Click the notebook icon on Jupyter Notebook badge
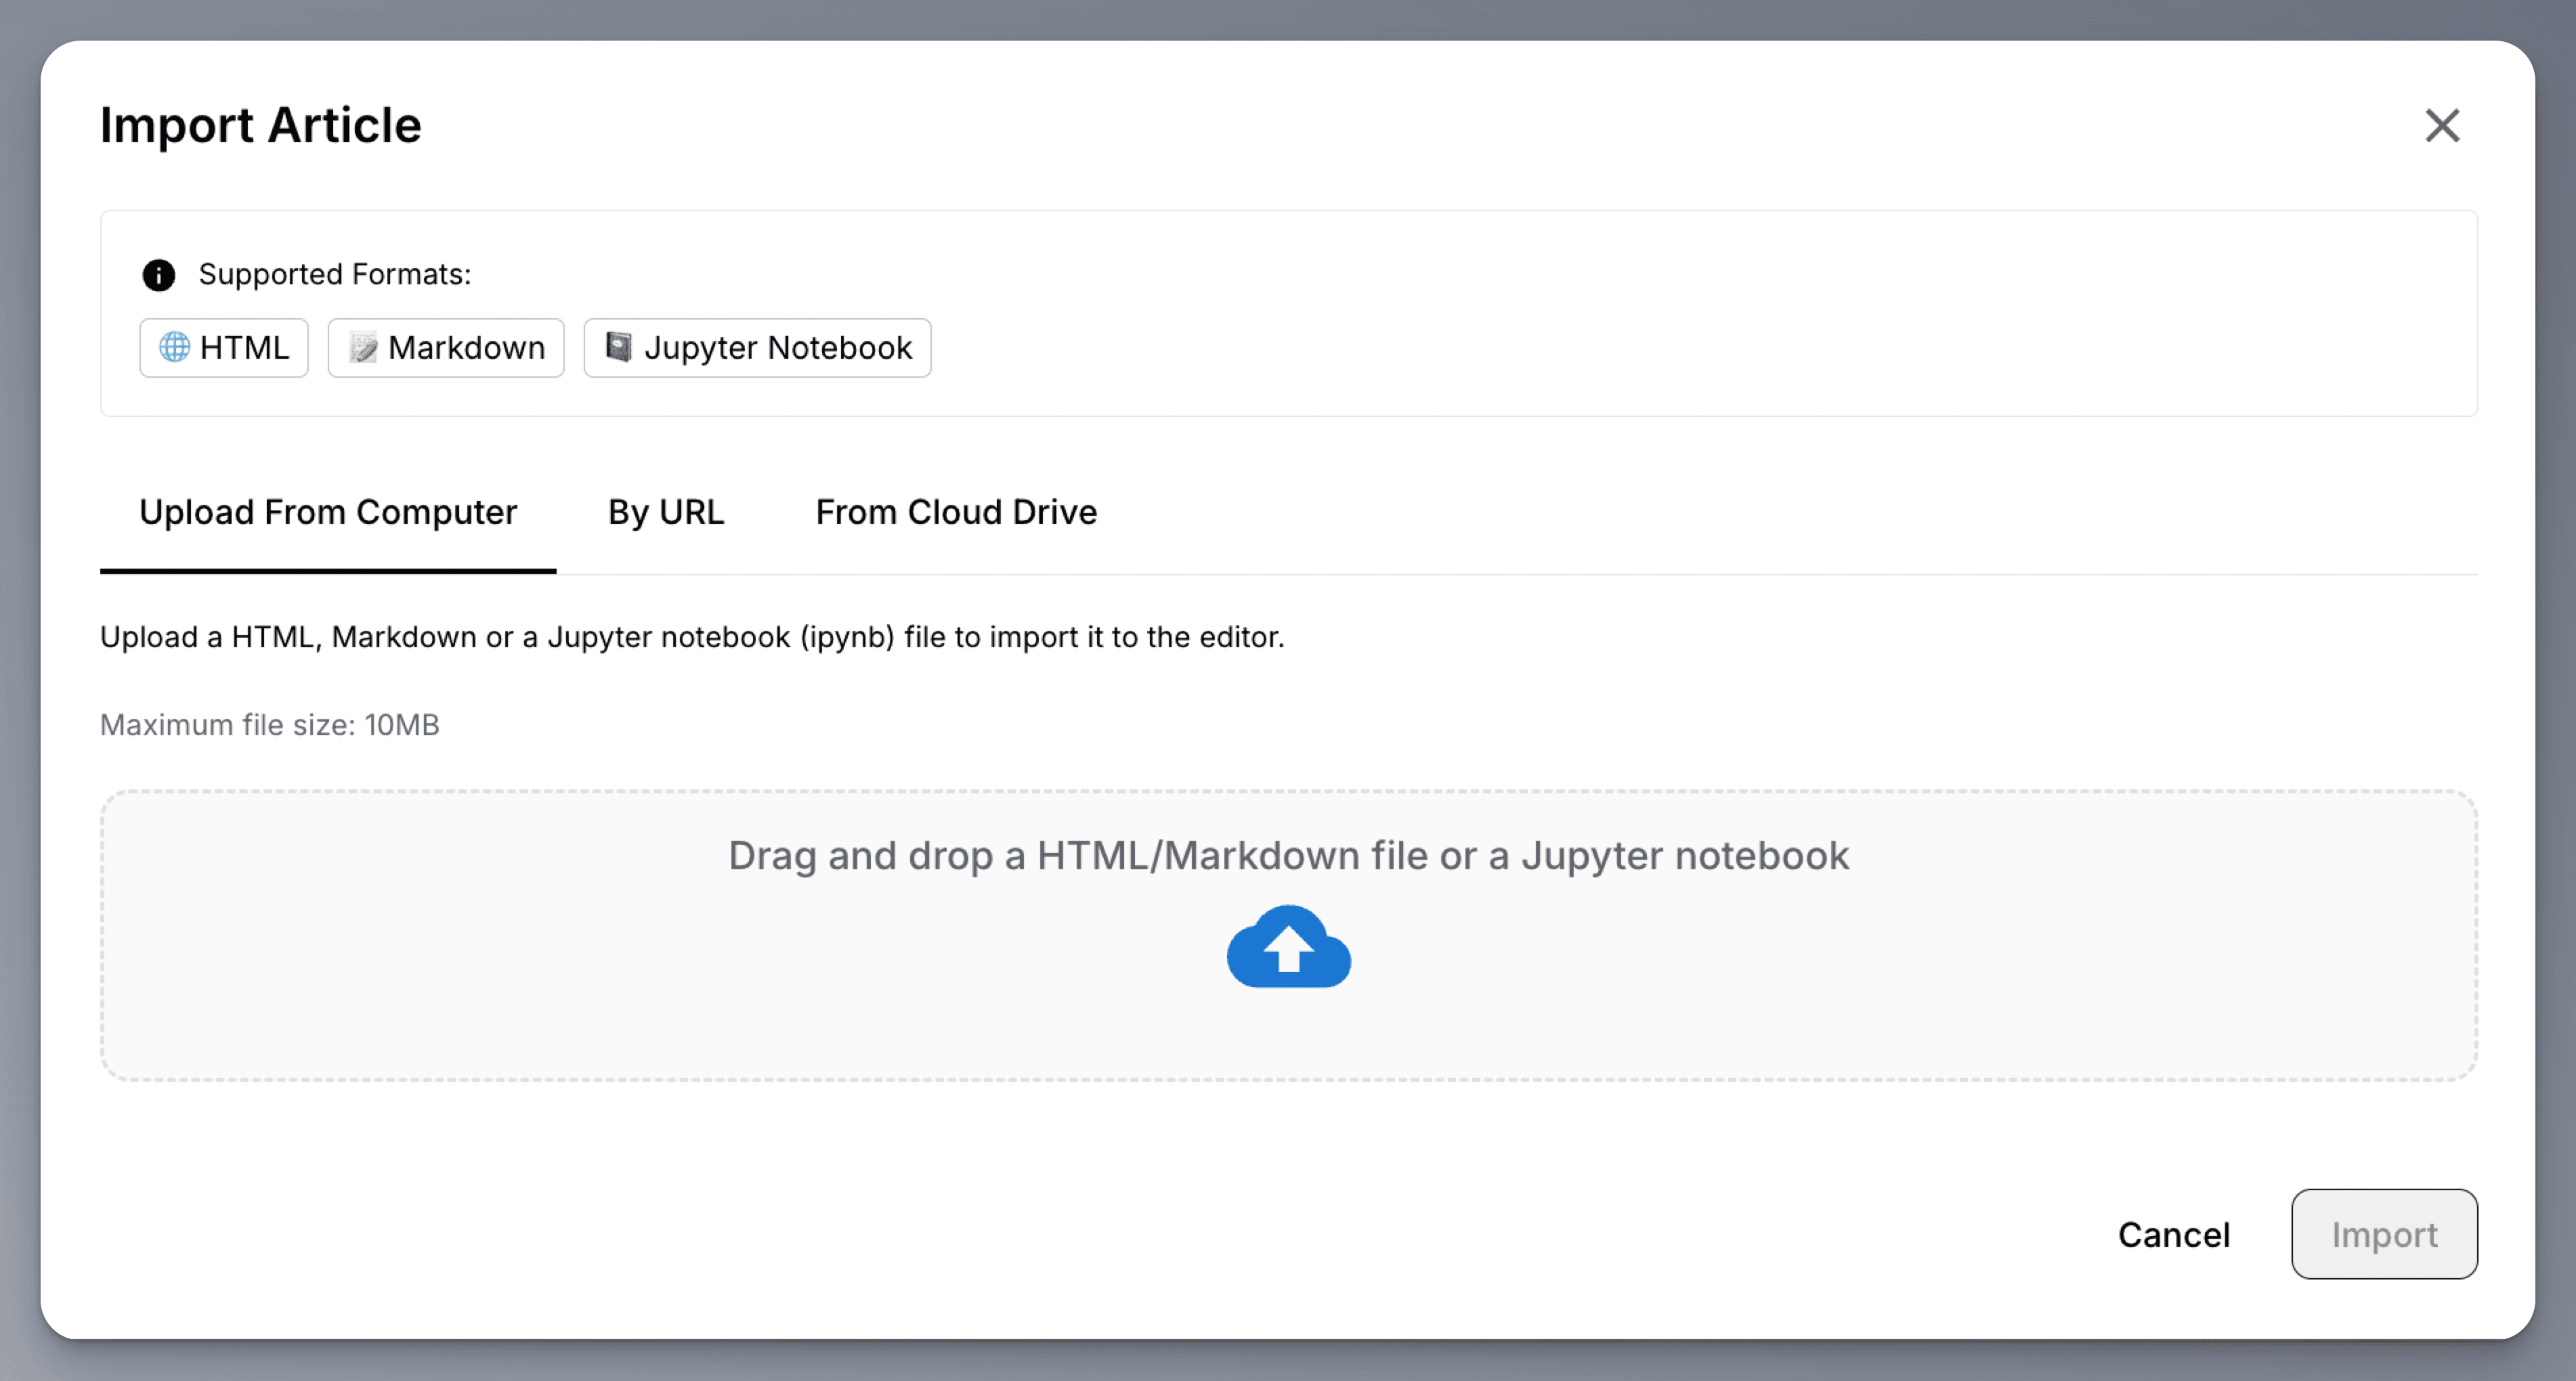Screen dimensions: 2576x1381 (618, 348)
